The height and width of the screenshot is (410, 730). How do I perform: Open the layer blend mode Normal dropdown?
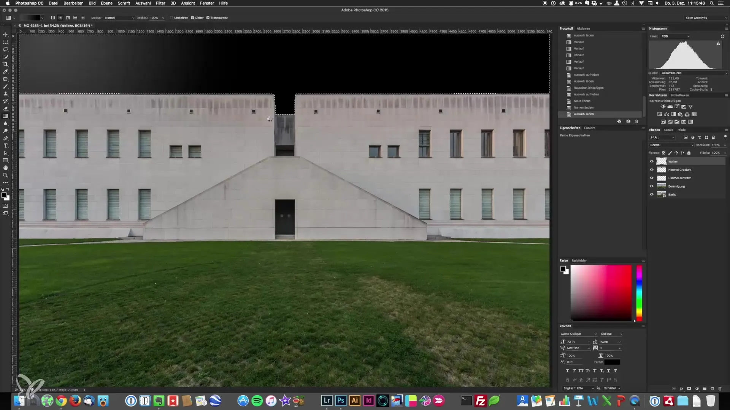click(x=671, y=145)
